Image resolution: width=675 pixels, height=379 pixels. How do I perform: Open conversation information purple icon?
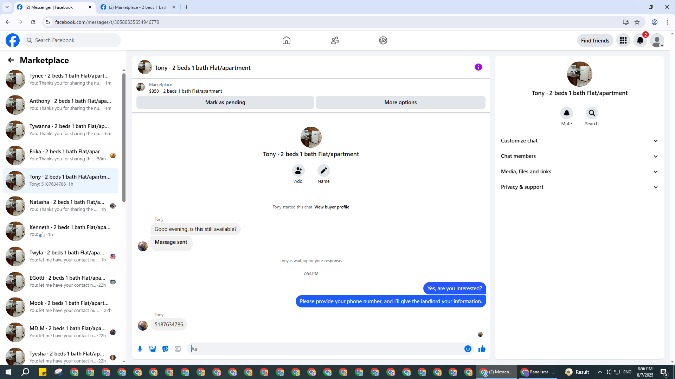tap(478, 67)
